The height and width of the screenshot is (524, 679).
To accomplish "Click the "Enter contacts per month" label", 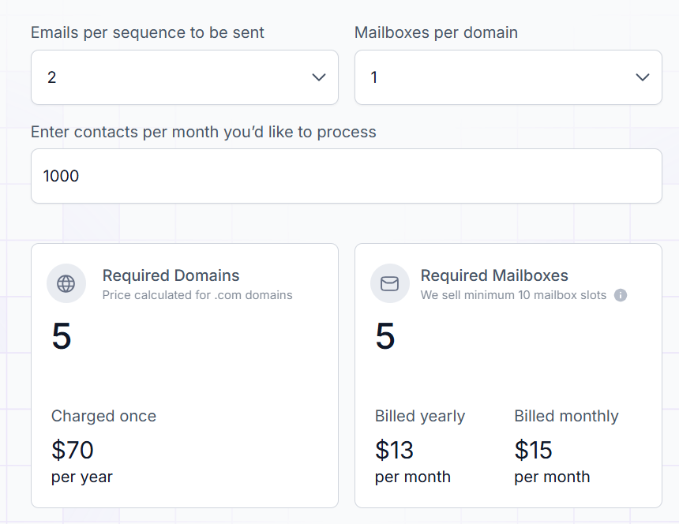I will click(204, 132).
